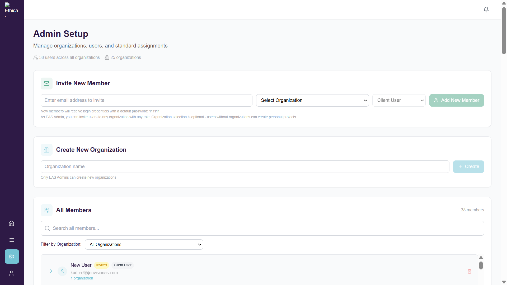Open the 1 organization link

click(82, 278)
